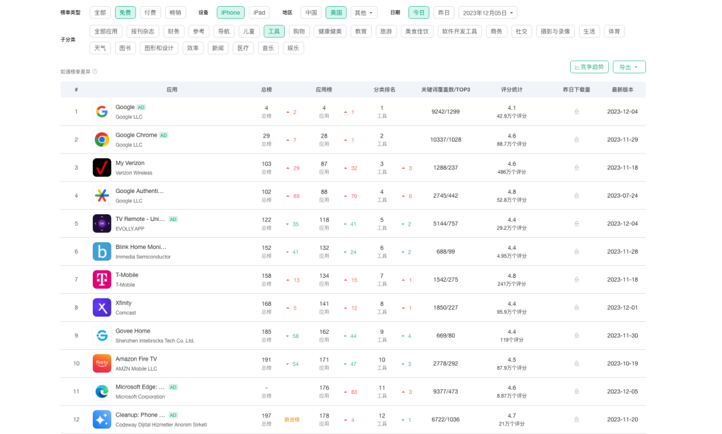Open the Govee Home app icon

coord(102,336)
